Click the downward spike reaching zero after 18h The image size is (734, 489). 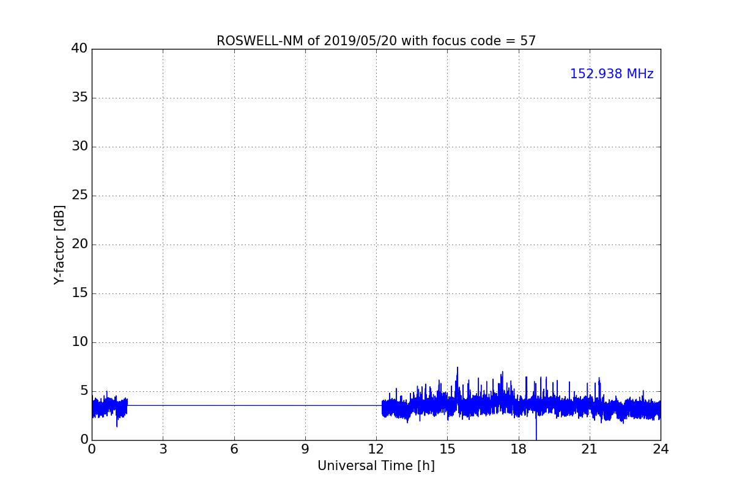[x=536, y=431]
